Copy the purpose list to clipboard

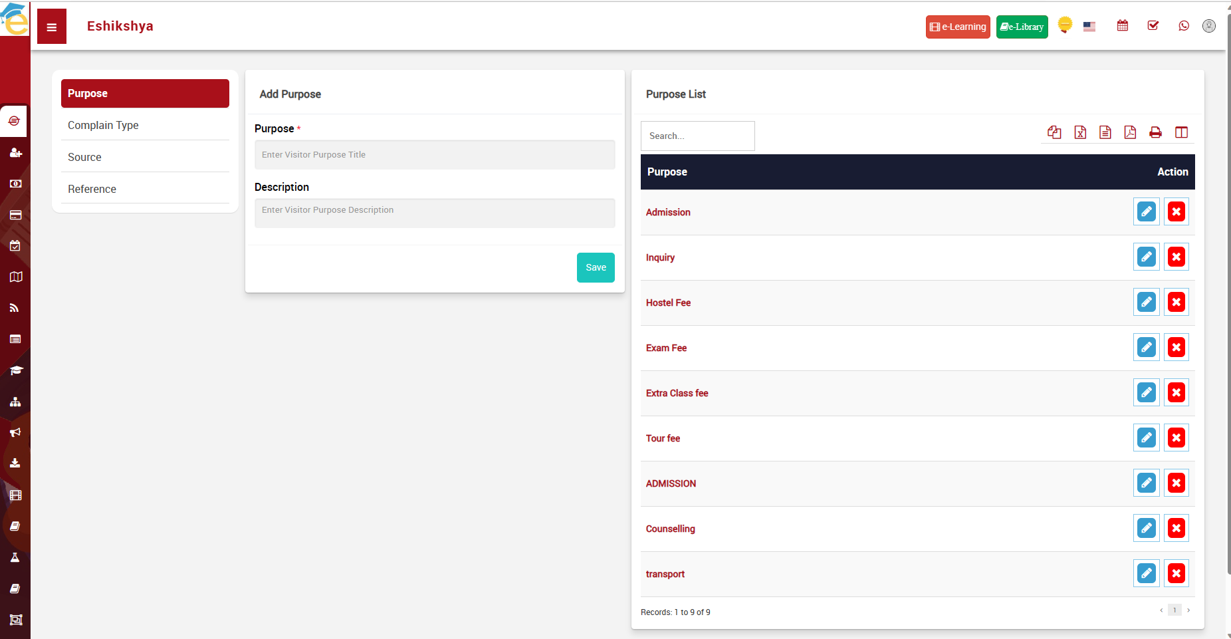[x=1054, y=132]
